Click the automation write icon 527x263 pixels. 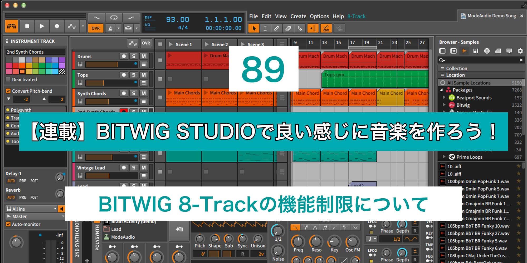tap(72, 26)
